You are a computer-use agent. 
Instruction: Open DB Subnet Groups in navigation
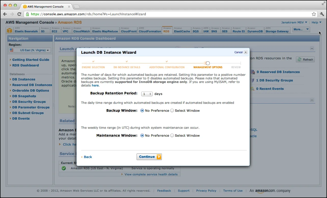(28, 113)
